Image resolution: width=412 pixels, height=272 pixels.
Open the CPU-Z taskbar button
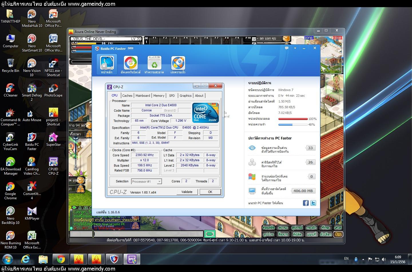click(132, 259)
